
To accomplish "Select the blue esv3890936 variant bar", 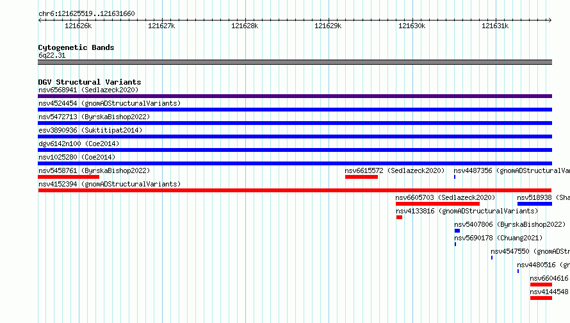I will click(x=295, y=137).
